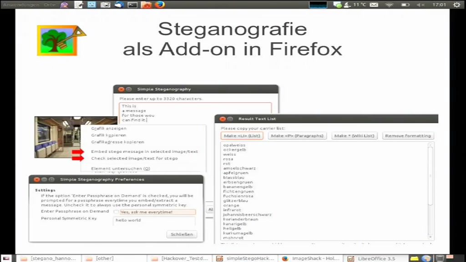
Task: Choose Grafikadresse kopieren from context menu
Action: [117, 142]
